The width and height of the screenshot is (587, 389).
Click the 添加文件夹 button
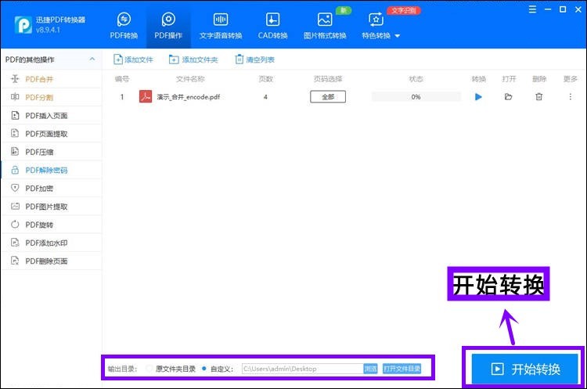point(193,59)
